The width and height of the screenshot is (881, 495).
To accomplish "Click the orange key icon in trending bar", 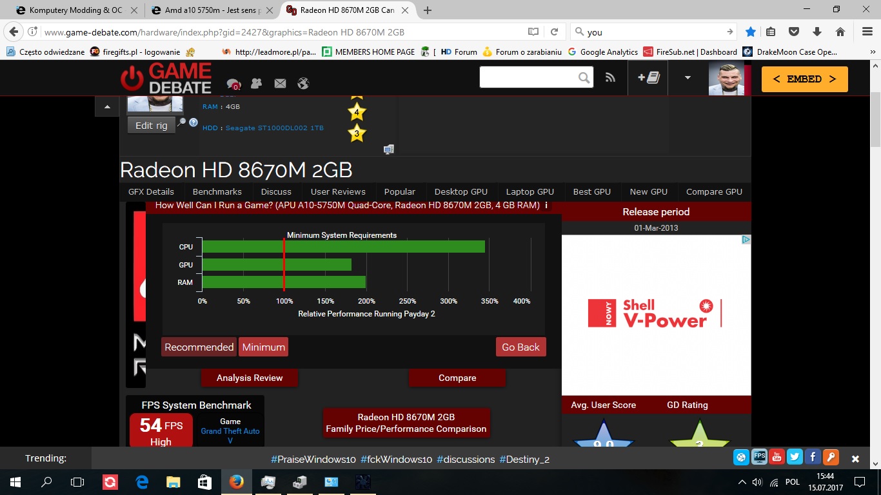I will click(831, 458).
